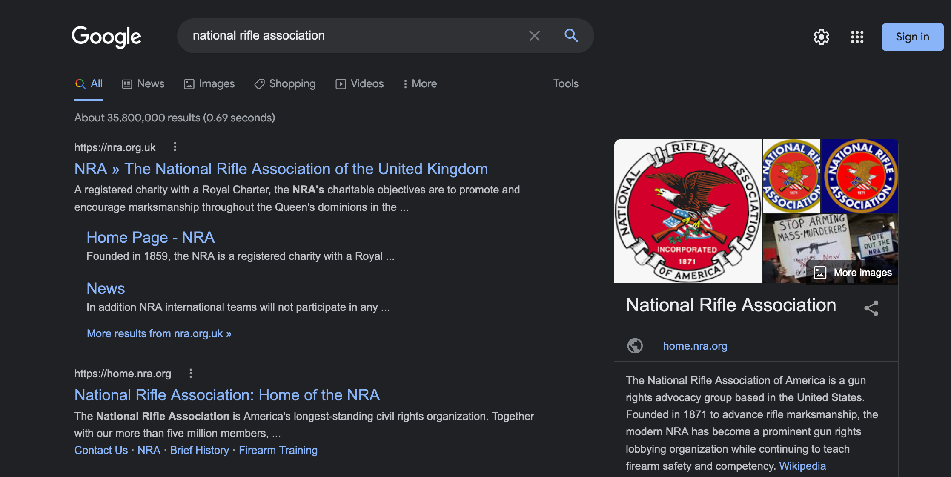Share the National Rifle Association panel
The image size is (951, 477).
871,308
